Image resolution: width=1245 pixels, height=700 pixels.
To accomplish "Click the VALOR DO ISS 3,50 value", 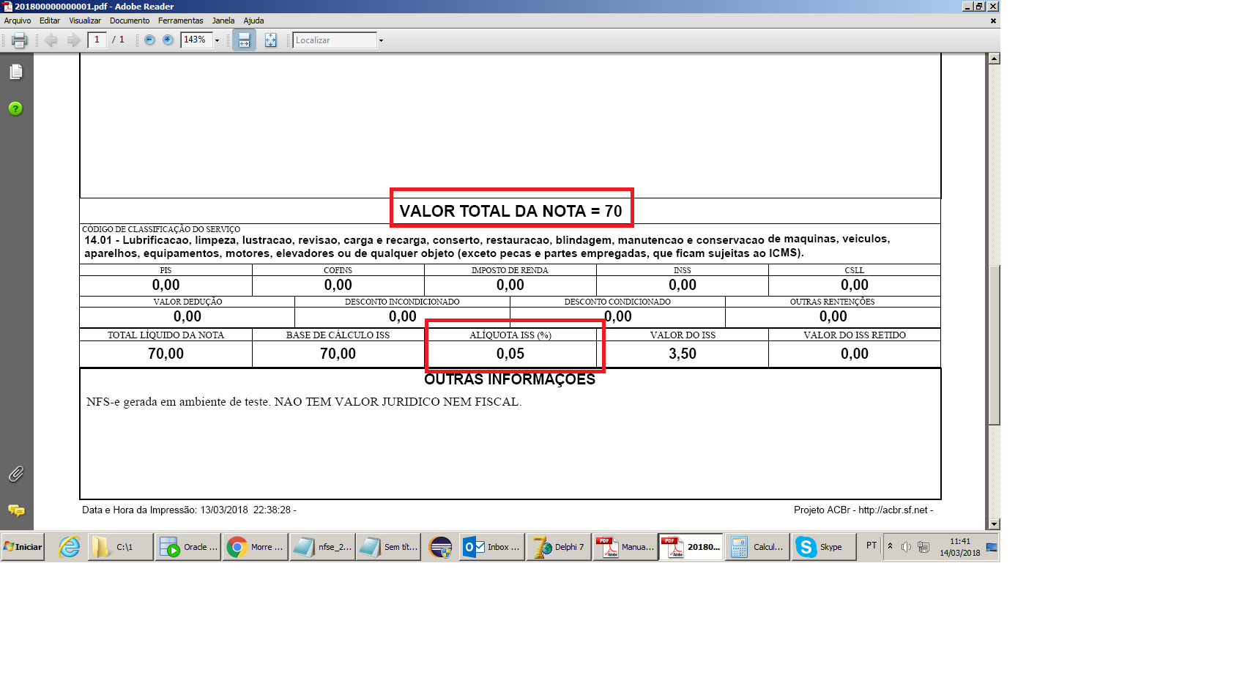I will pyautogui.click(x=683, y=354).
